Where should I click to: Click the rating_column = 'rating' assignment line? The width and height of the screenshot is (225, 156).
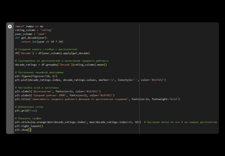(x=33, y=30)
